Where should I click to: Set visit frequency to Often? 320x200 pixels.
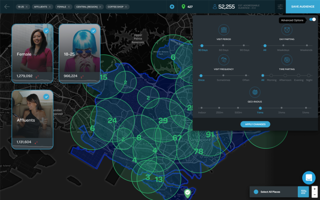[x=246, y=76]
